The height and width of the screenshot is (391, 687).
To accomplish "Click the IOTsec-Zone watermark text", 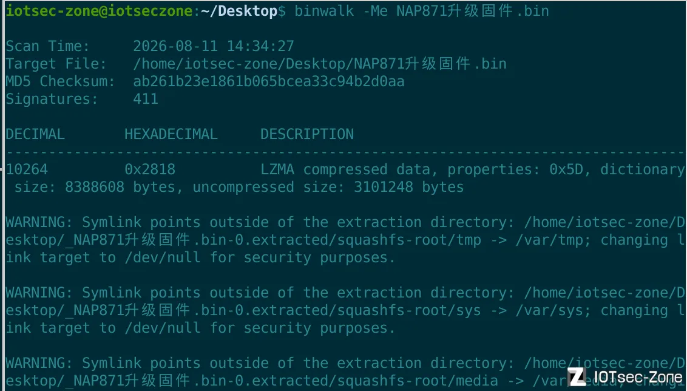I will click(638, 378).
